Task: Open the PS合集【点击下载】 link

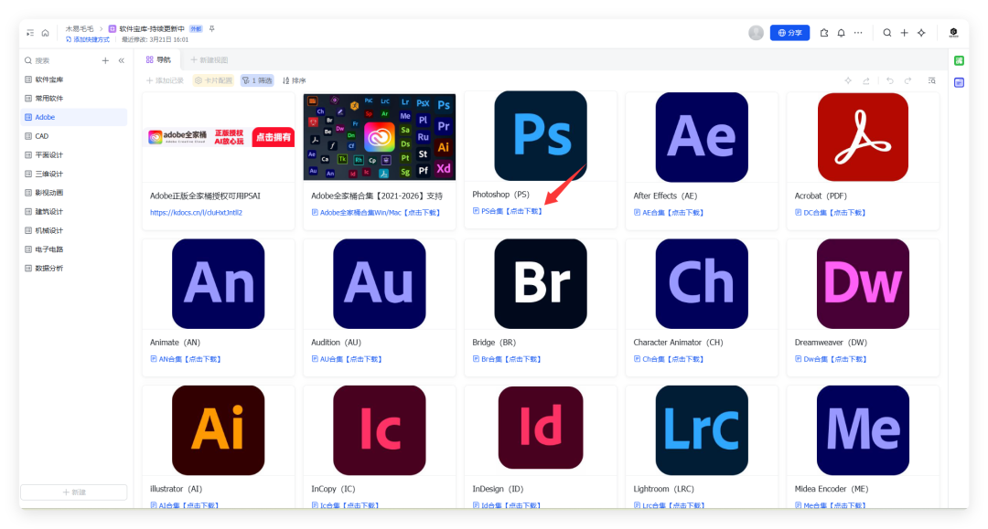Action: pyautogui.click(x=507, y=211)
